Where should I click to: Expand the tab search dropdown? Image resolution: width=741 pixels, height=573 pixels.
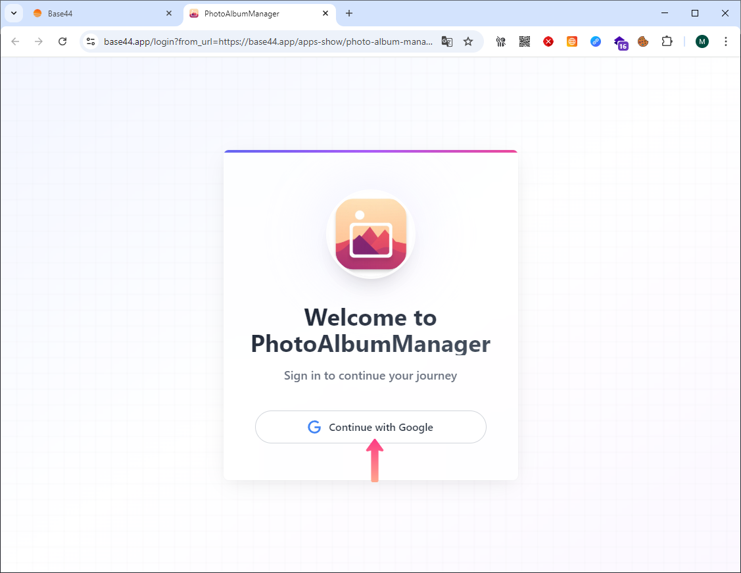pyautogui.click(x=14, y=13)
